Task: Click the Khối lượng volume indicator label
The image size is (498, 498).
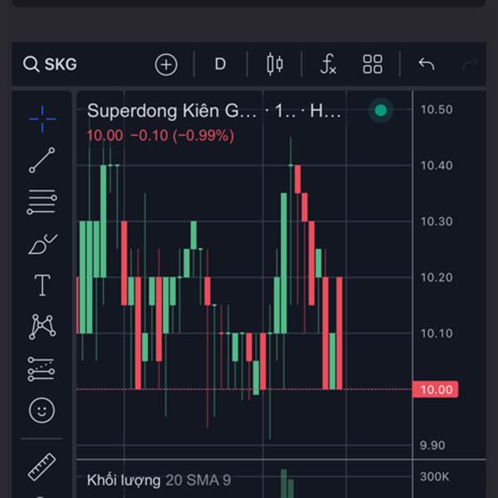Action: click(124, 481)
